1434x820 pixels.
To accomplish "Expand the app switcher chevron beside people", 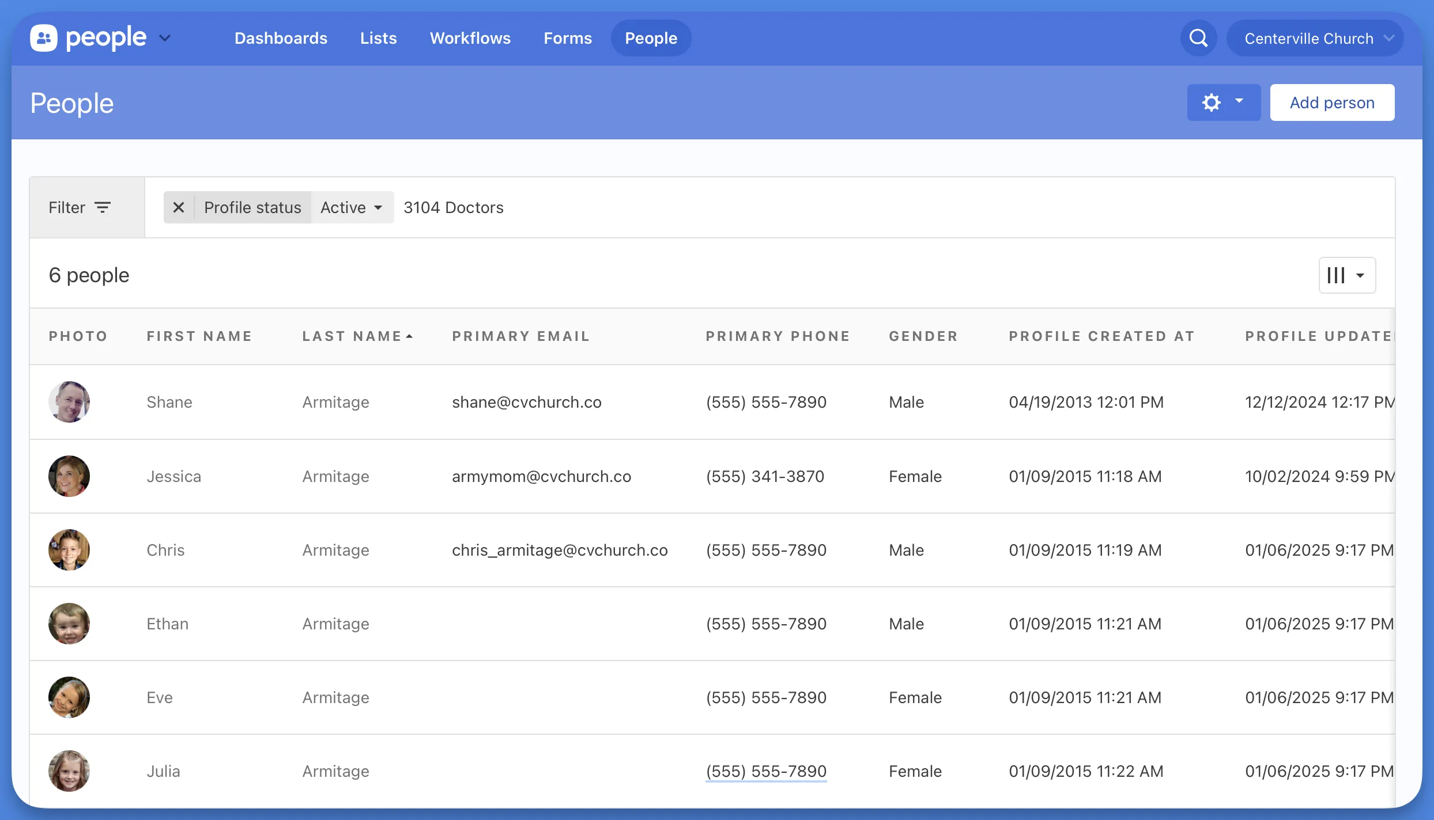I will tap(165, 38).
